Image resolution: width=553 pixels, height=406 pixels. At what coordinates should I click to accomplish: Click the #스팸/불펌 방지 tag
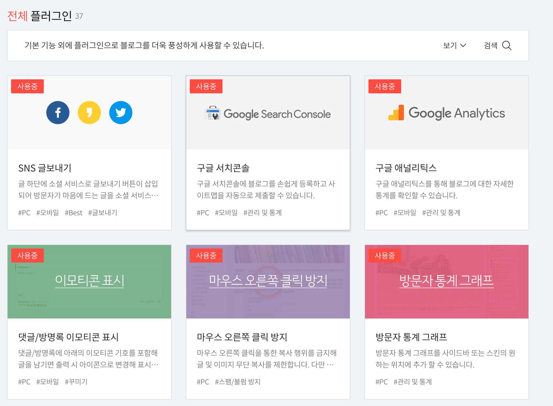click(238, 382)
